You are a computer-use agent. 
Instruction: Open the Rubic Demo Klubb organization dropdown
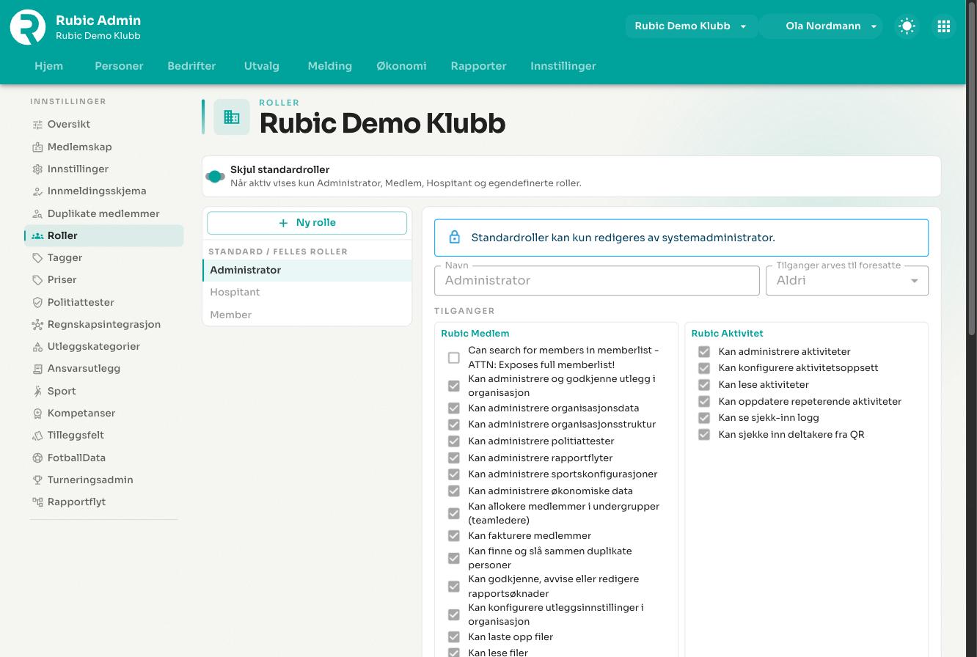[691, 26]
